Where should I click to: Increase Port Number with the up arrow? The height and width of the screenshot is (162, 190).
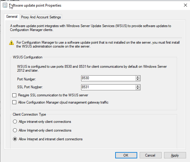(138, 77)
